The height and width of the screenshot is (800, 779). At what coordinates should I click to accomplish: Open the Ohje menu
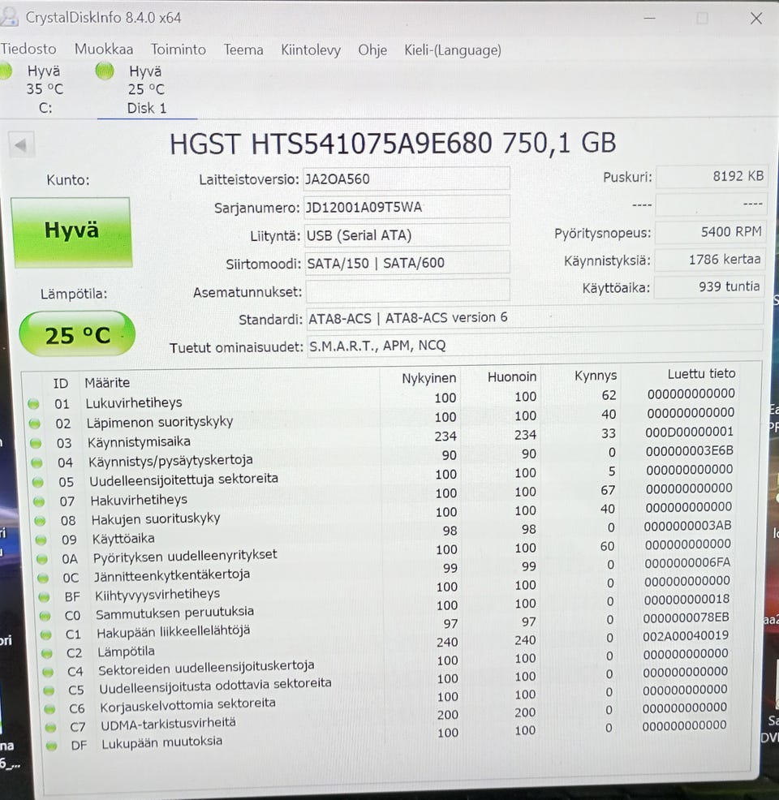(372, 50)
